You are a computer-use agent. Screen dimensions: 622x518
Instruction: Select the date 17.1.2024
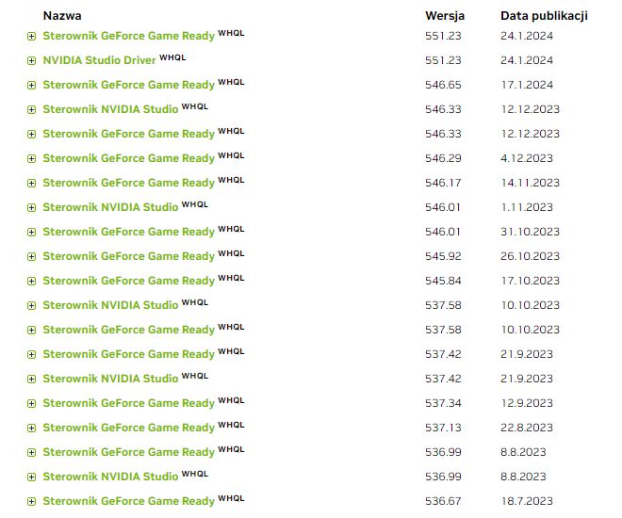pyautogui.click(x=527, y=85)
